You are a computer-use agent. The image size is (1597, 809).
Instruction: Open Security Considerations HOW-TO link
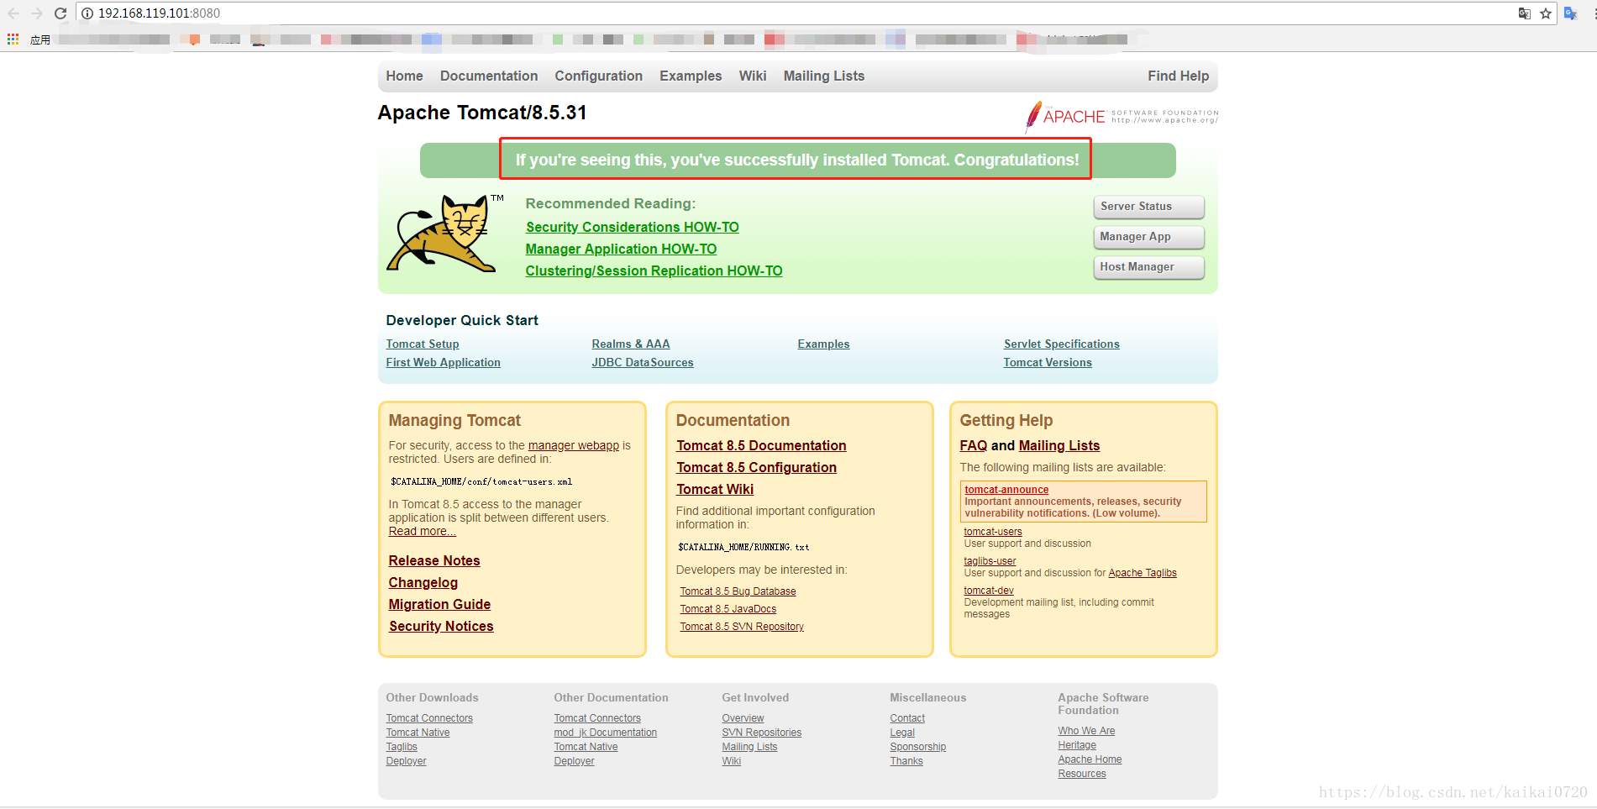pos(633,227)
